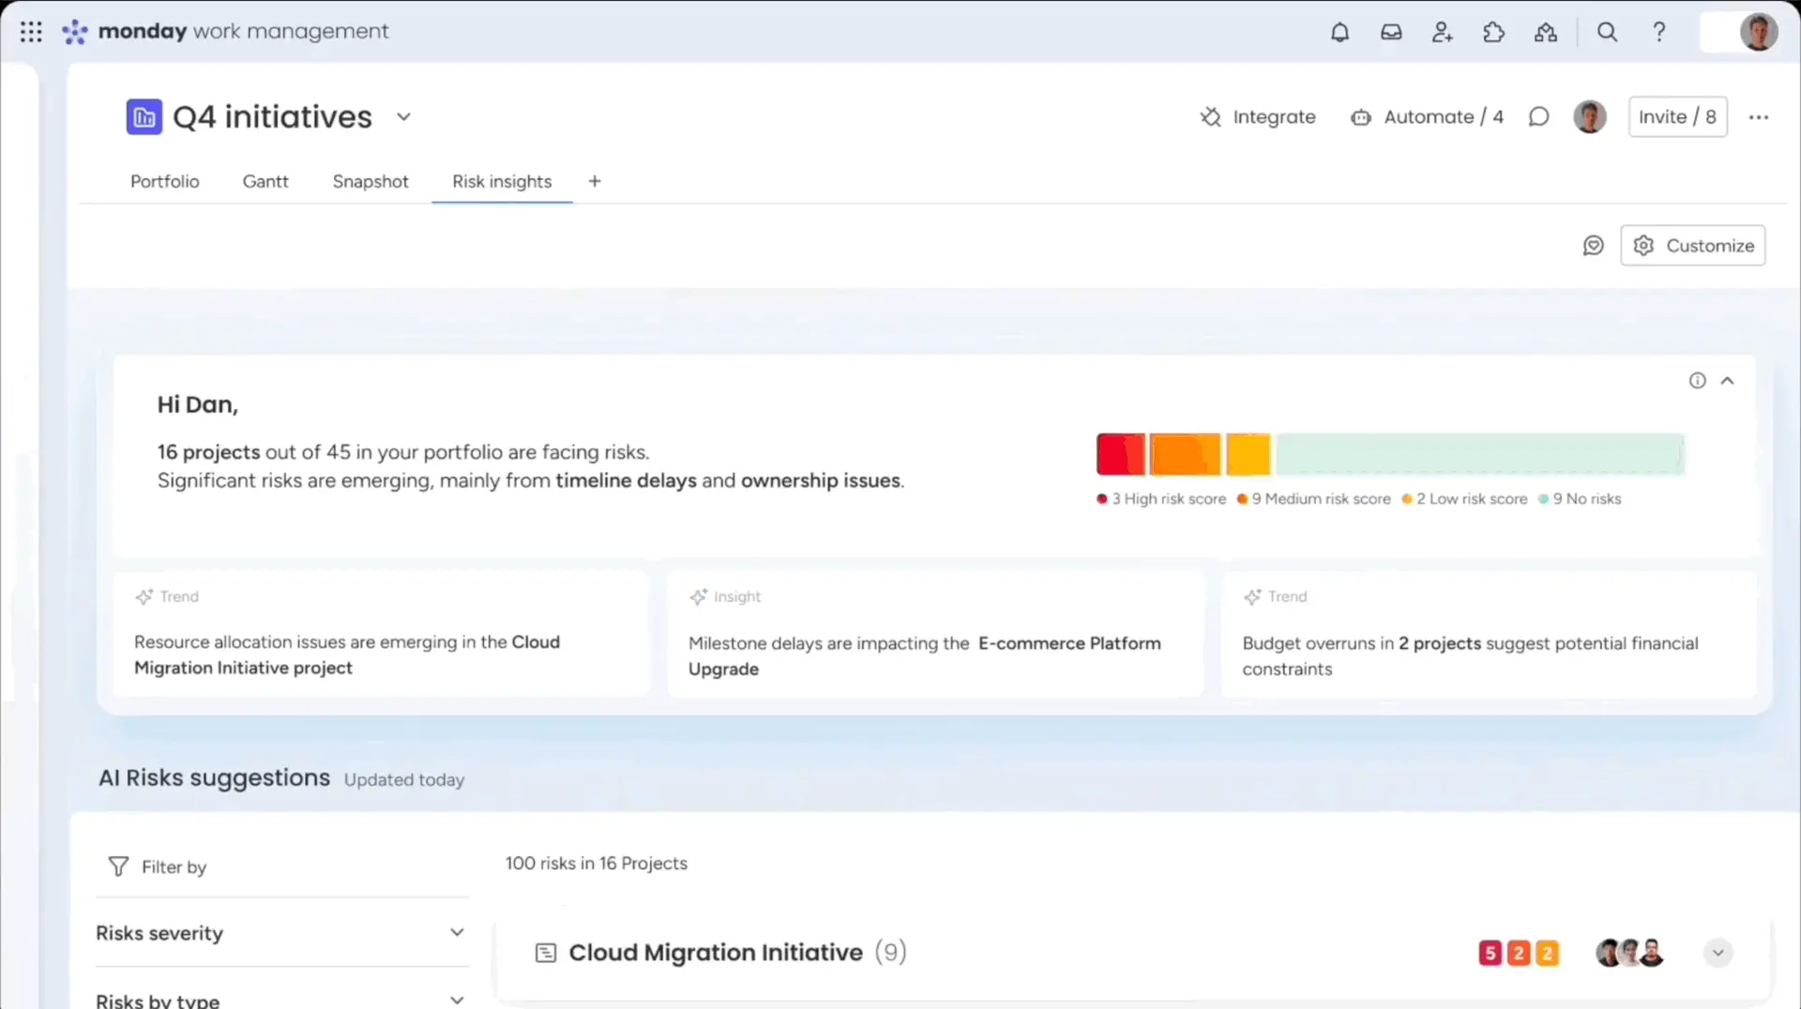Viewport: 1801px width, 1009px height.
Task: Click 16 projects text in summary
Action: 208,452
